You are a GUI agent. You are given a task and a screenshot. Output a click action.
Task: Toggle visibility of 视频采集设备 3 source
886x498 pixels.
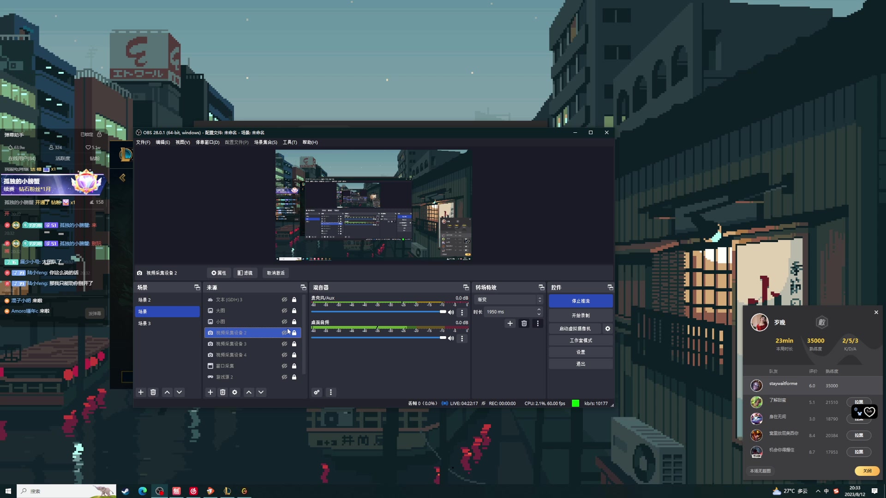[284, 344]
